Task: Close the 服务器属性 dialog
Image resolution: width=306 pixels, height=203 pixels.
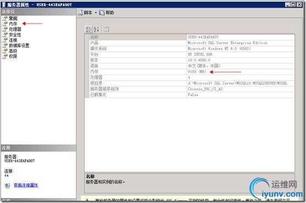Action: 299,4
